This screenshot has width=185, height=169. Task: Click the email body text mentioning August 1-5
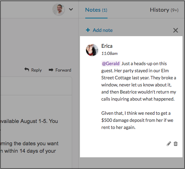click(29, 121)
